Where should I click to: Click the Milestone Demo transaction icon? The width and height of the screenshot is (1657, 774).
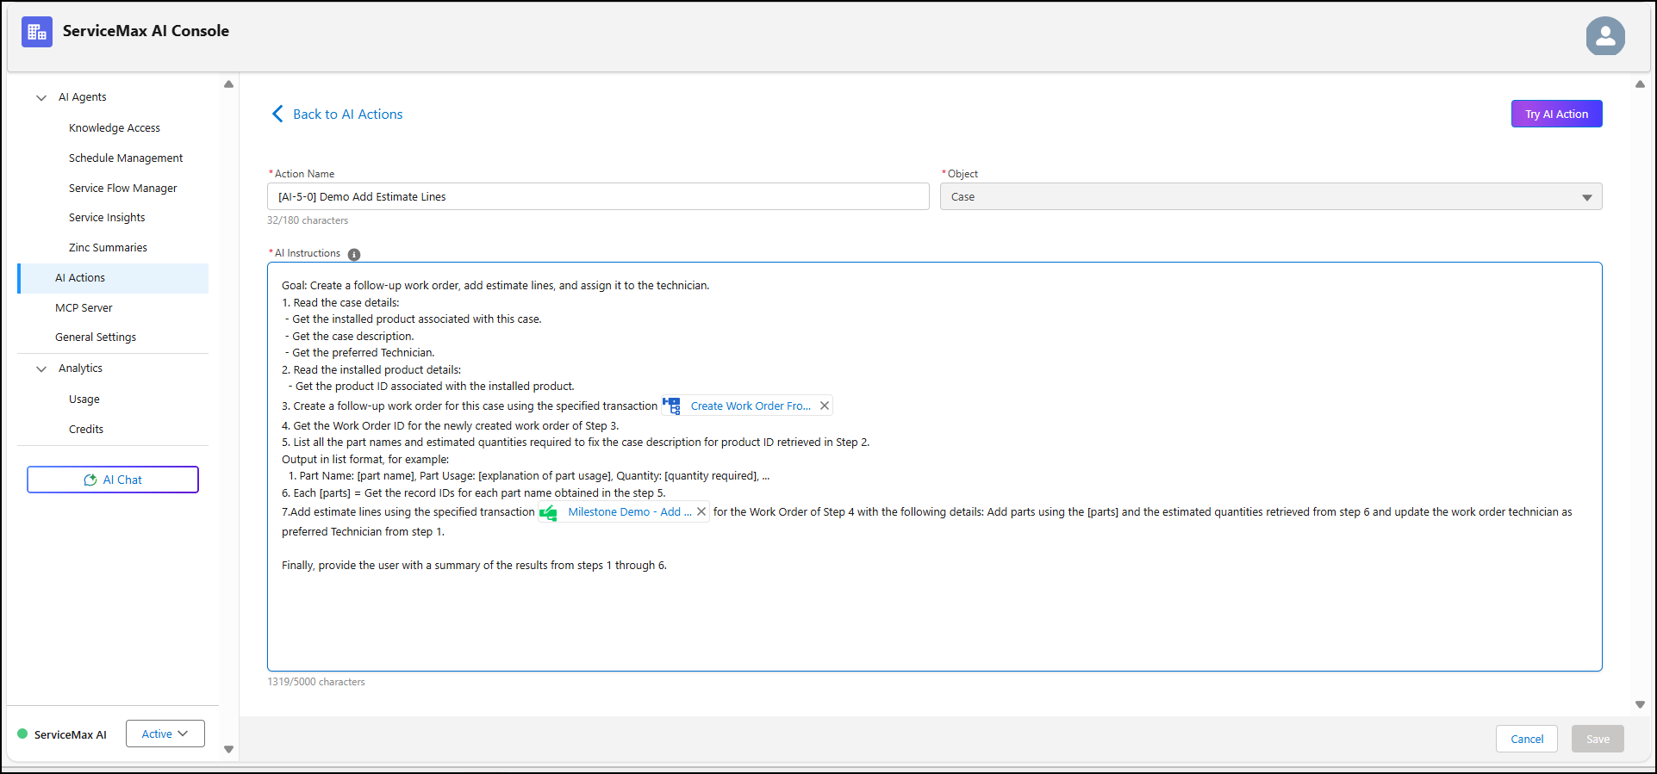pos(548,512)
